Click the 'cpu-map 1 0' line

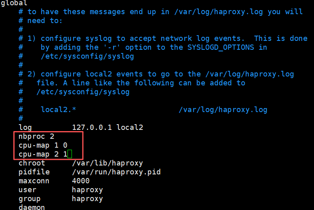[43, 145]
